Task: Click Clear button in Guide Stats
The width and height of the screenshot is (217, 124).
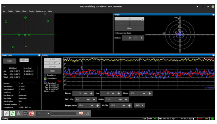Action: coord(10,61)
